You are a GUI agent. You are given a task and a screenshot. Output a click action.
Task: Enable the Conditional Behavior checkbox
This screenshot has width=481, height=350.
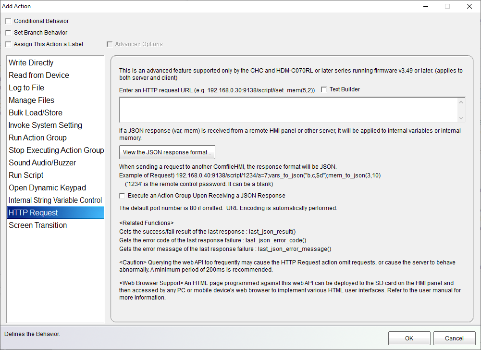click(x=8, y=21)
